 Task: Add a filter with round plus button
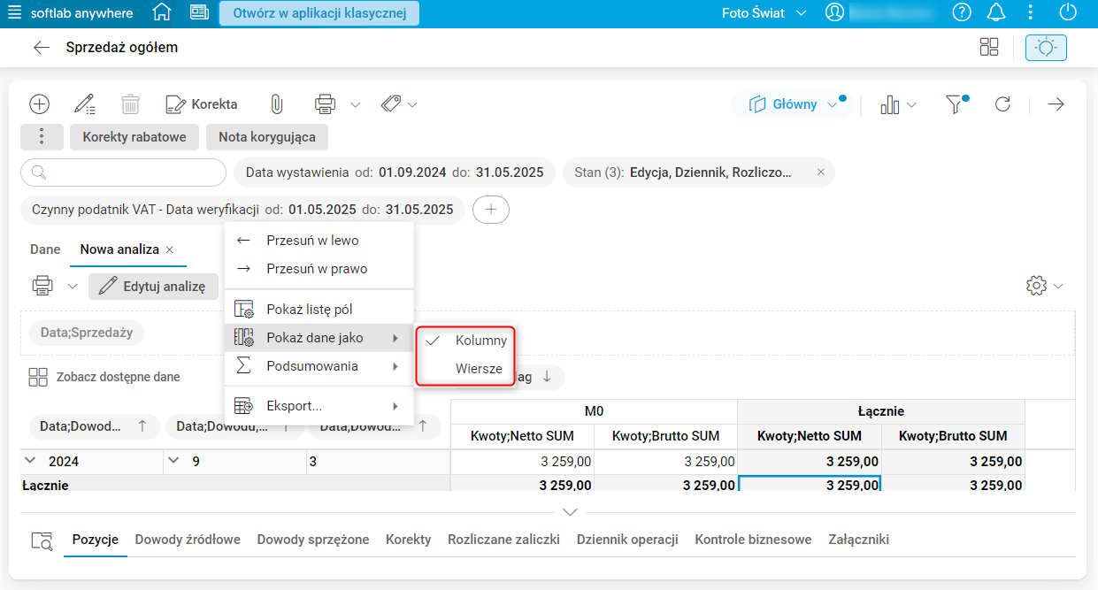pos(491,210)
